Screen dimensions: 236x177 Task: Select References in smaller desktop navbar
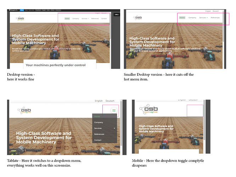(x=215, y=17)
